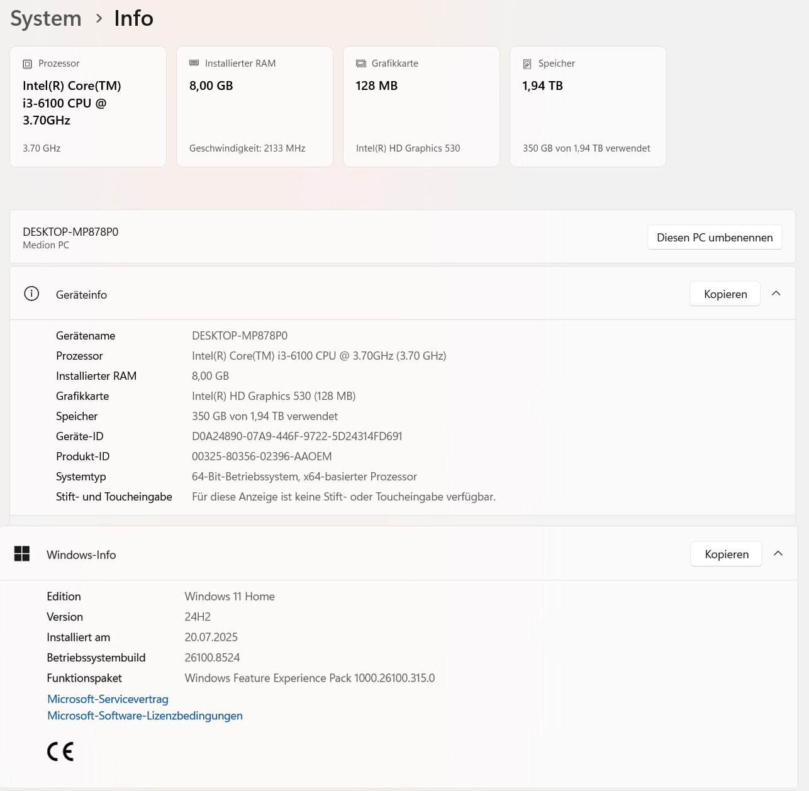The width and height of the screenshot is (809, 791).
Task: Open the Installierter RAM summary card
Action: (x=255, y=106)
